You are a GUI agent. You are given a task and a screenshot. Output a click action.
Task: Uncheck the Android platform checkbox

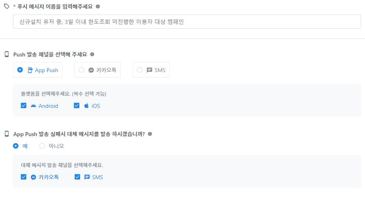tap(24, 105)
